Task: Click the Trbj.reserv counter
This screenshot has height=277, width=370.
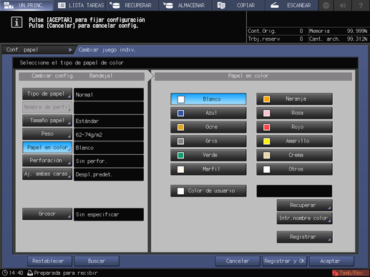Action: pos(277,39)
